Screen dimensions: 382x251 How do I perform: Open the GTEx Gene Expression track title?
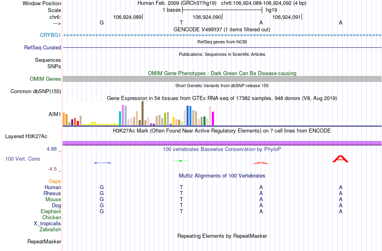[x=222, y=98]
